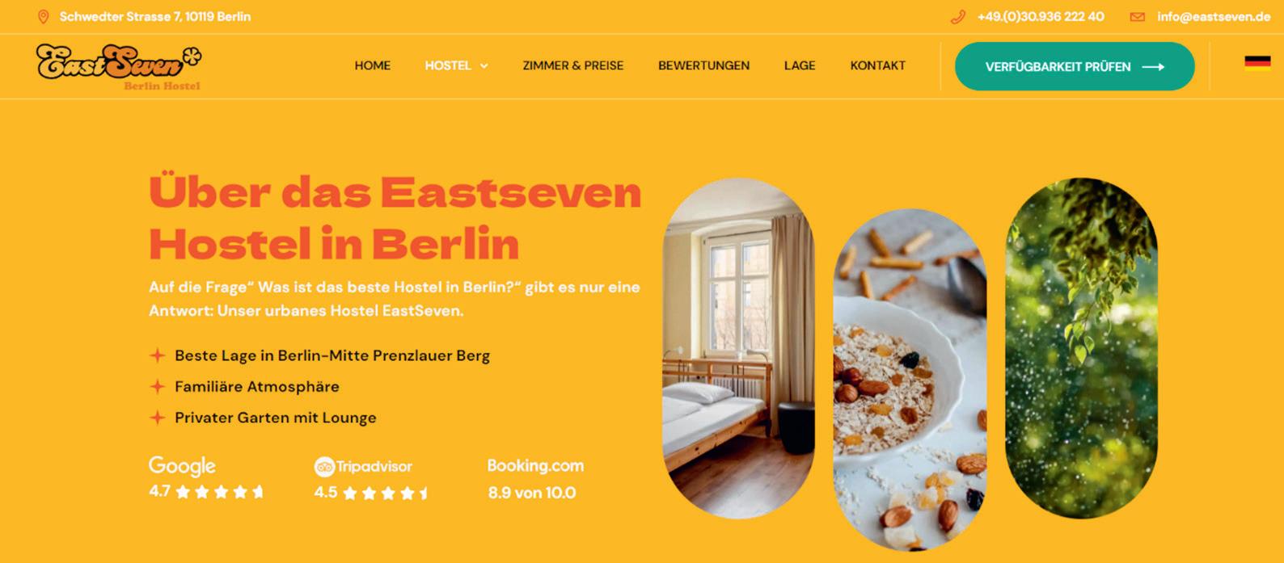Viewport: 1284px width, 563px height.
Task: Click the Schwedter Strasse 7 address link
Action: pos(155,17)
